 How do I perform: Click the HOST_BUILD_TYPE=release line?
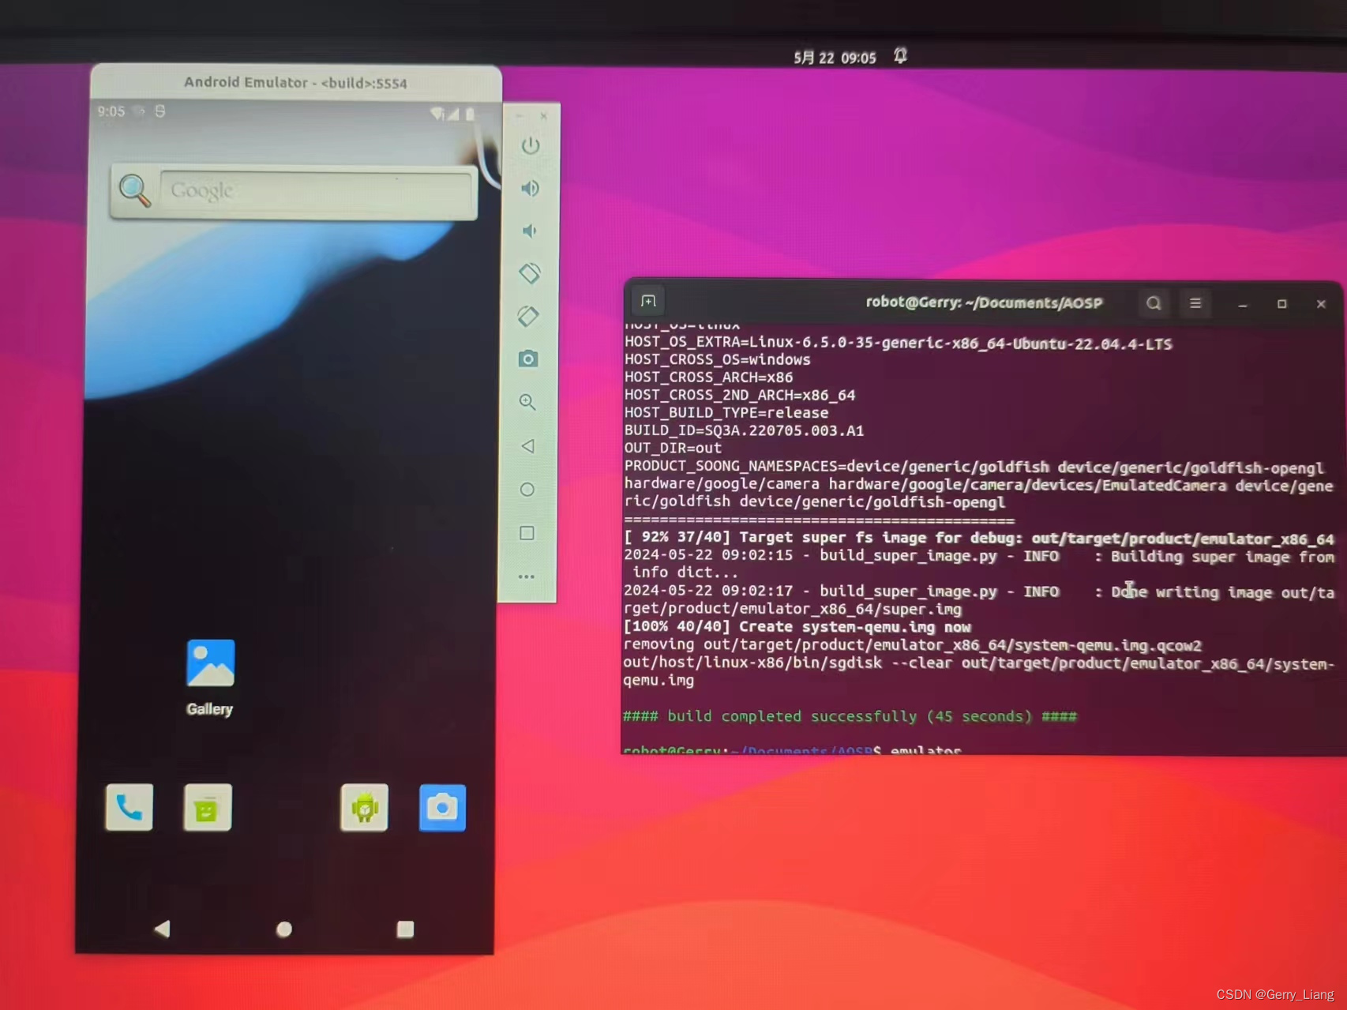726,412
